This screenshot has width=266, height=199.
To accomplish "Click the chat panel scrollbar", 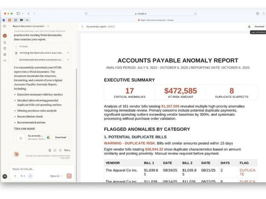I will click(x=76, y=125).
